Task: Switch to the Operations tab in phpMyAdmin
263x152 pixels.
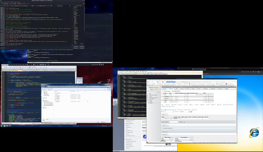Action: click(x=212, y=89)
